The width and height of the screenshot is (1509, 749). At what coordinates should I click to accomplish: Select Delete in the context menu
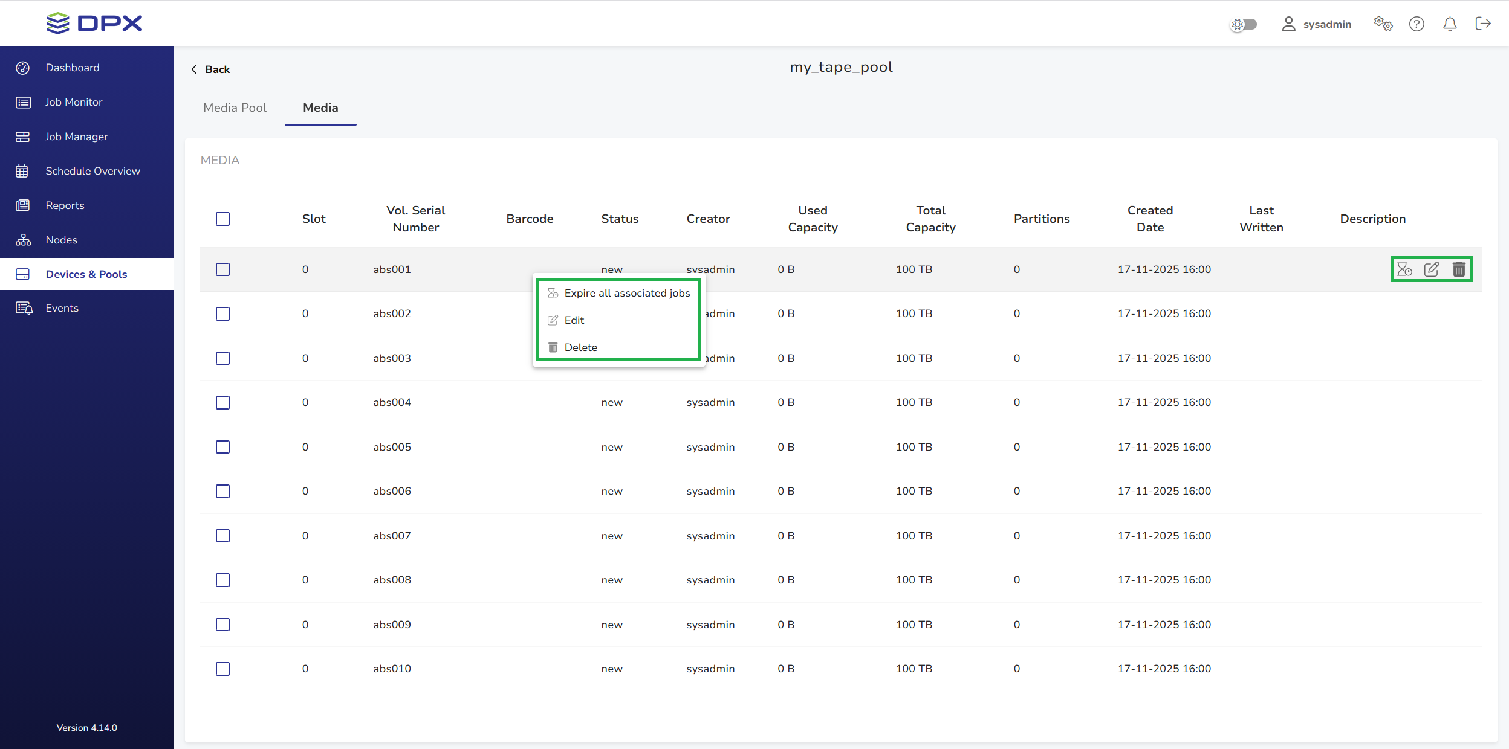pos(580,347)
